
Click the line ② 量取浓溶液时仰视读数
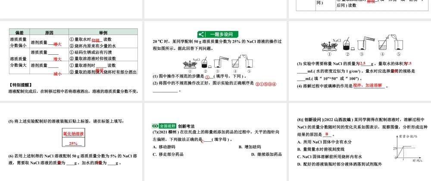(93, 59)
